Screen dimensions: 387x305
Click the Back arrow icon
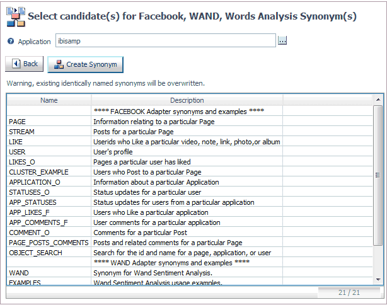[x=16, y=64]
